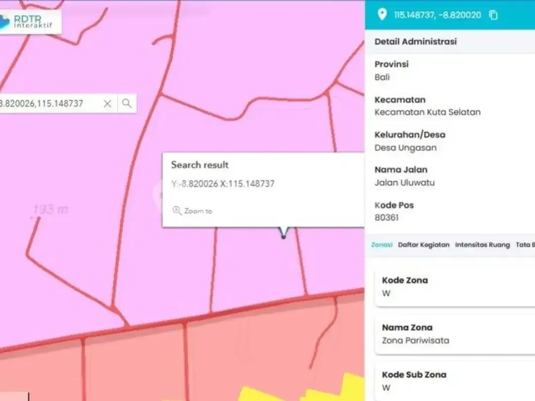Switch to Intensitas Ruang tab
This screenshot has width=535, height=401.
(482, 245)
